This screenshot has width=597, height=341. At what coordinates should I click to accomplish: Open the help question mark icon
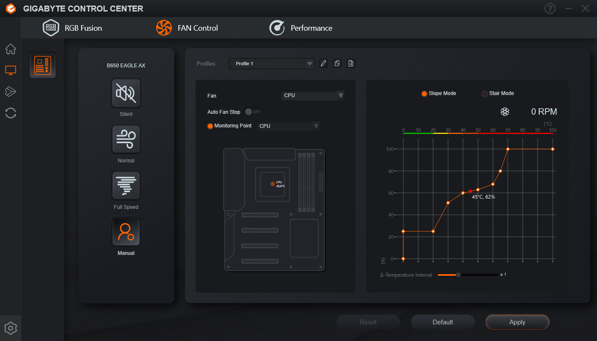click(550, 9)
